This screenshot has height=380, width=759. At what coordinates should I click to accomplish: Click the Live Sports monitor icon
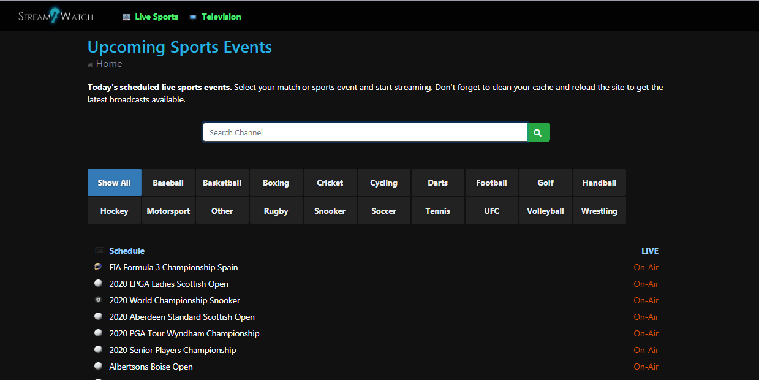pos(127,17)
